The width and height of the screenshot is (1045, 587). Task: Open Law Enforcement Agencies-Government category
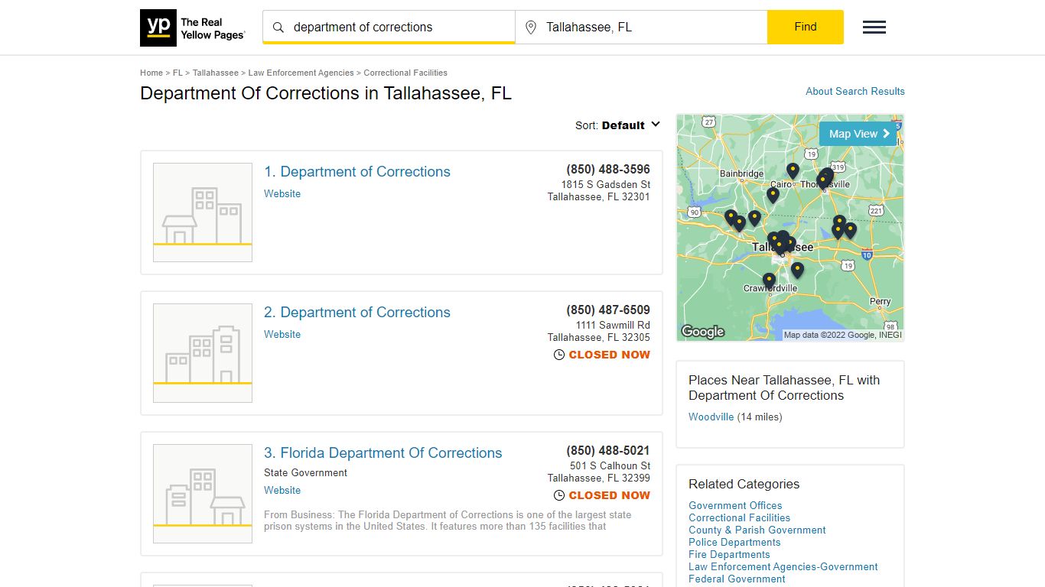pos(783,567)
